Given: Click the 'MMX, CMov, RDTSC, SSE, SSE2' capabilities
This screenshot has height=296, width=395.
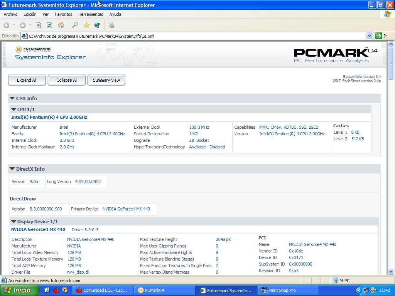Looking at the screenshot, I should click(289, 127).
